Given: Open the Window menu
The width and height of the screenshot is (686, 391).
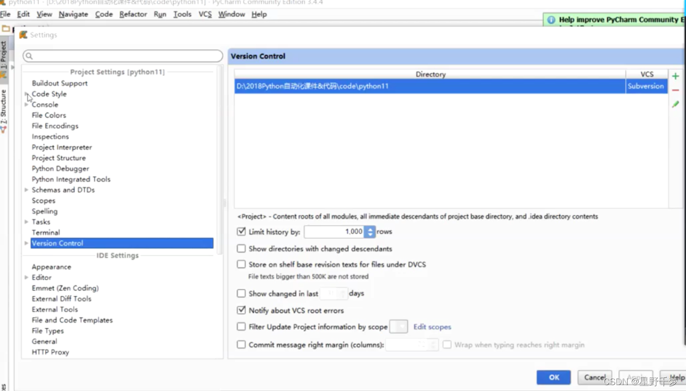Looking at the screenshot, I should pyautogui.click(x=232, y=14).
